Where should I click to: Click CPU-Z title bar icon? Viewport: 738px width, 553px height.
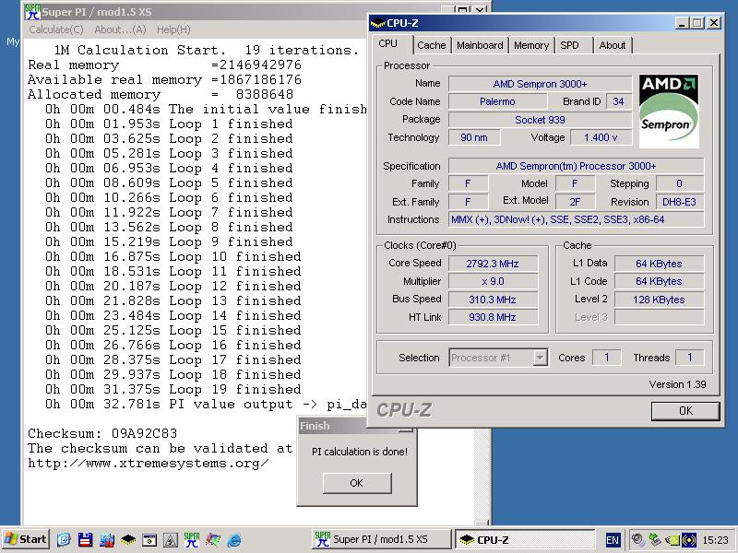[x=377, y=23]
